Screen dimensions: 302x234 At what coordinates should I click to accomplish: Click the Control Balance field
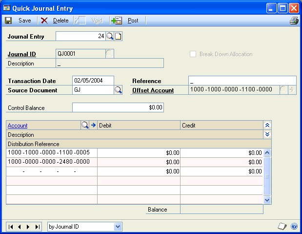118,107
